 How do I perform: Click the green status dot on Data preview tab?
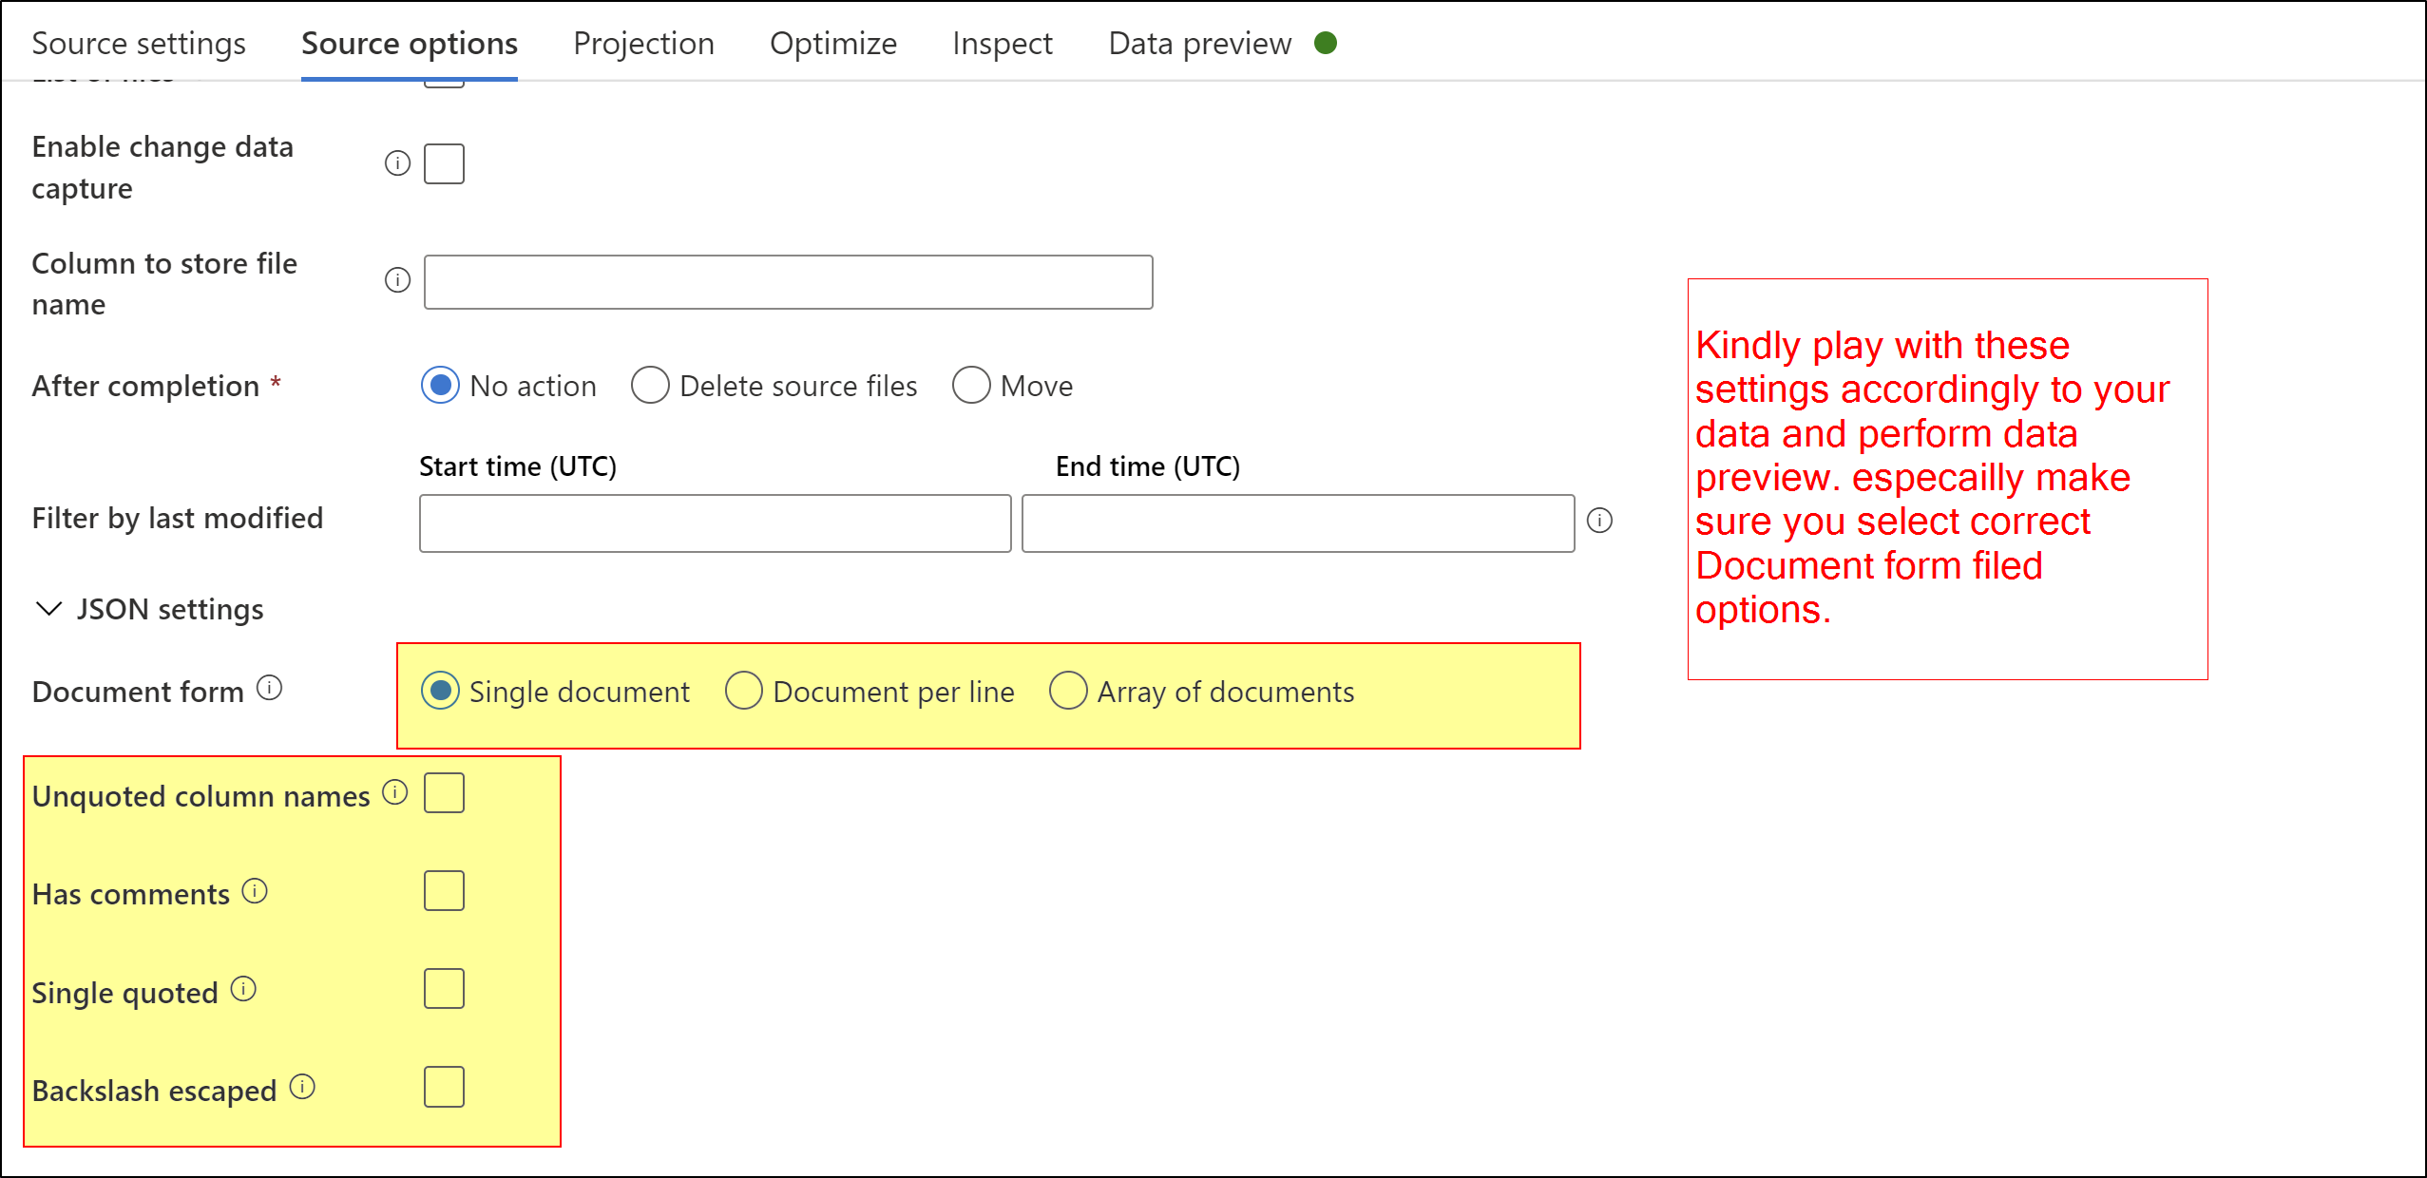pyautogui.click(x=1327, y=43)
